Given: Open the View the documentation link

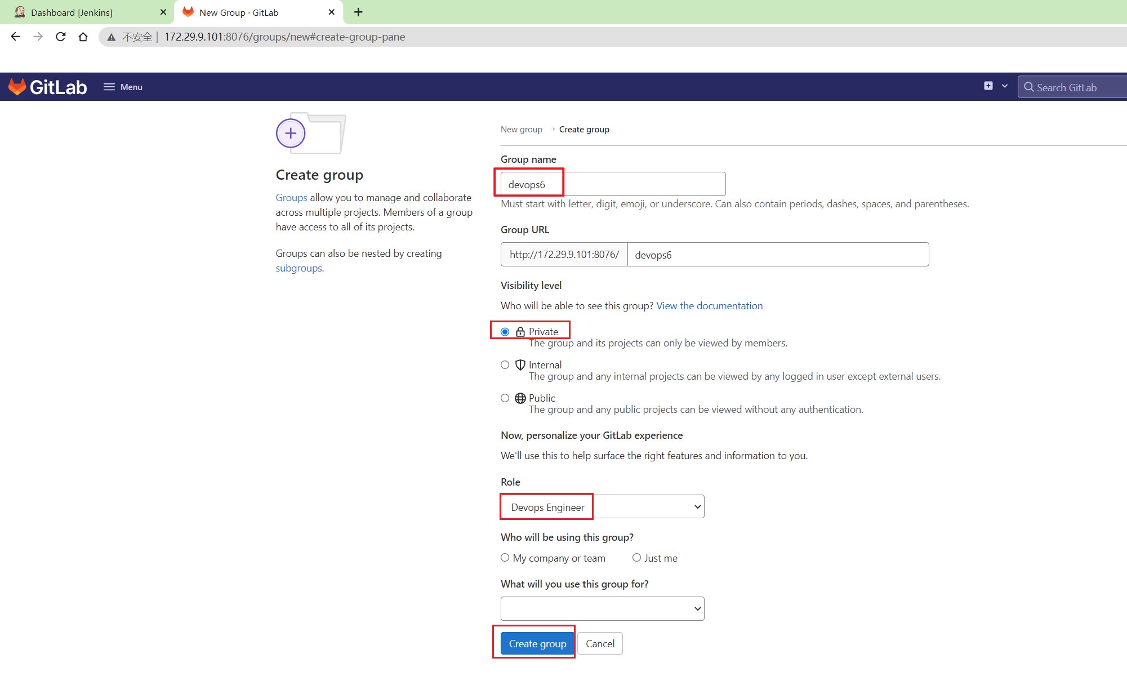Looking at the screenshot, I should (709, 305).
